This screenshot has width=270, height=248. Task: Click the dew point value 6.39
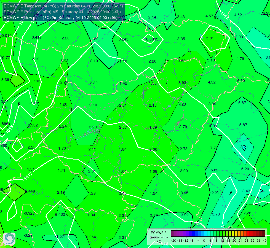point(241,81)
